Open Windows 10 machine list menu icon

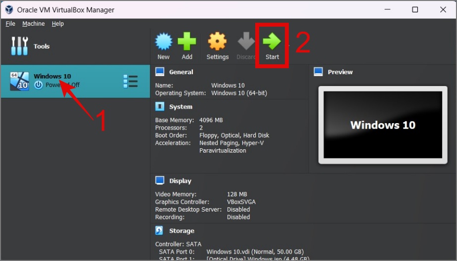pyautogui.click(x=130, y=81)
